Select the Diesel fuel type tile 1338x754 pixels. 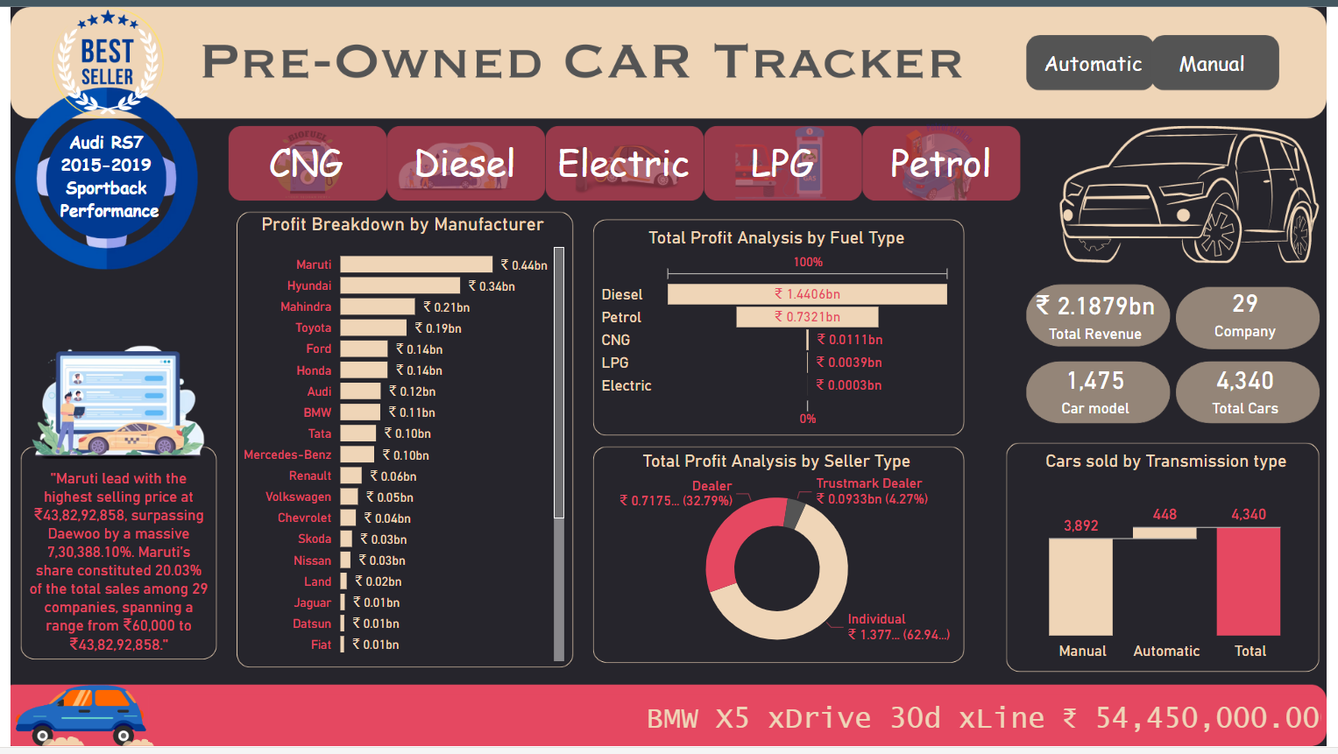click(x=465, y=164)
